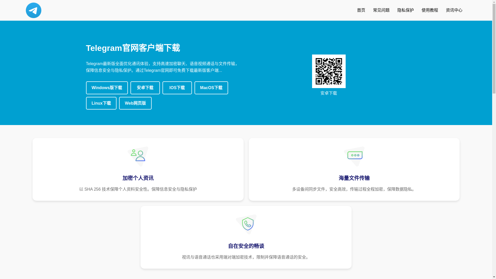Viewport: 496px width, 279px height.
Task: Click the 加密个人资讯 card title
Action: coord(138,178)
